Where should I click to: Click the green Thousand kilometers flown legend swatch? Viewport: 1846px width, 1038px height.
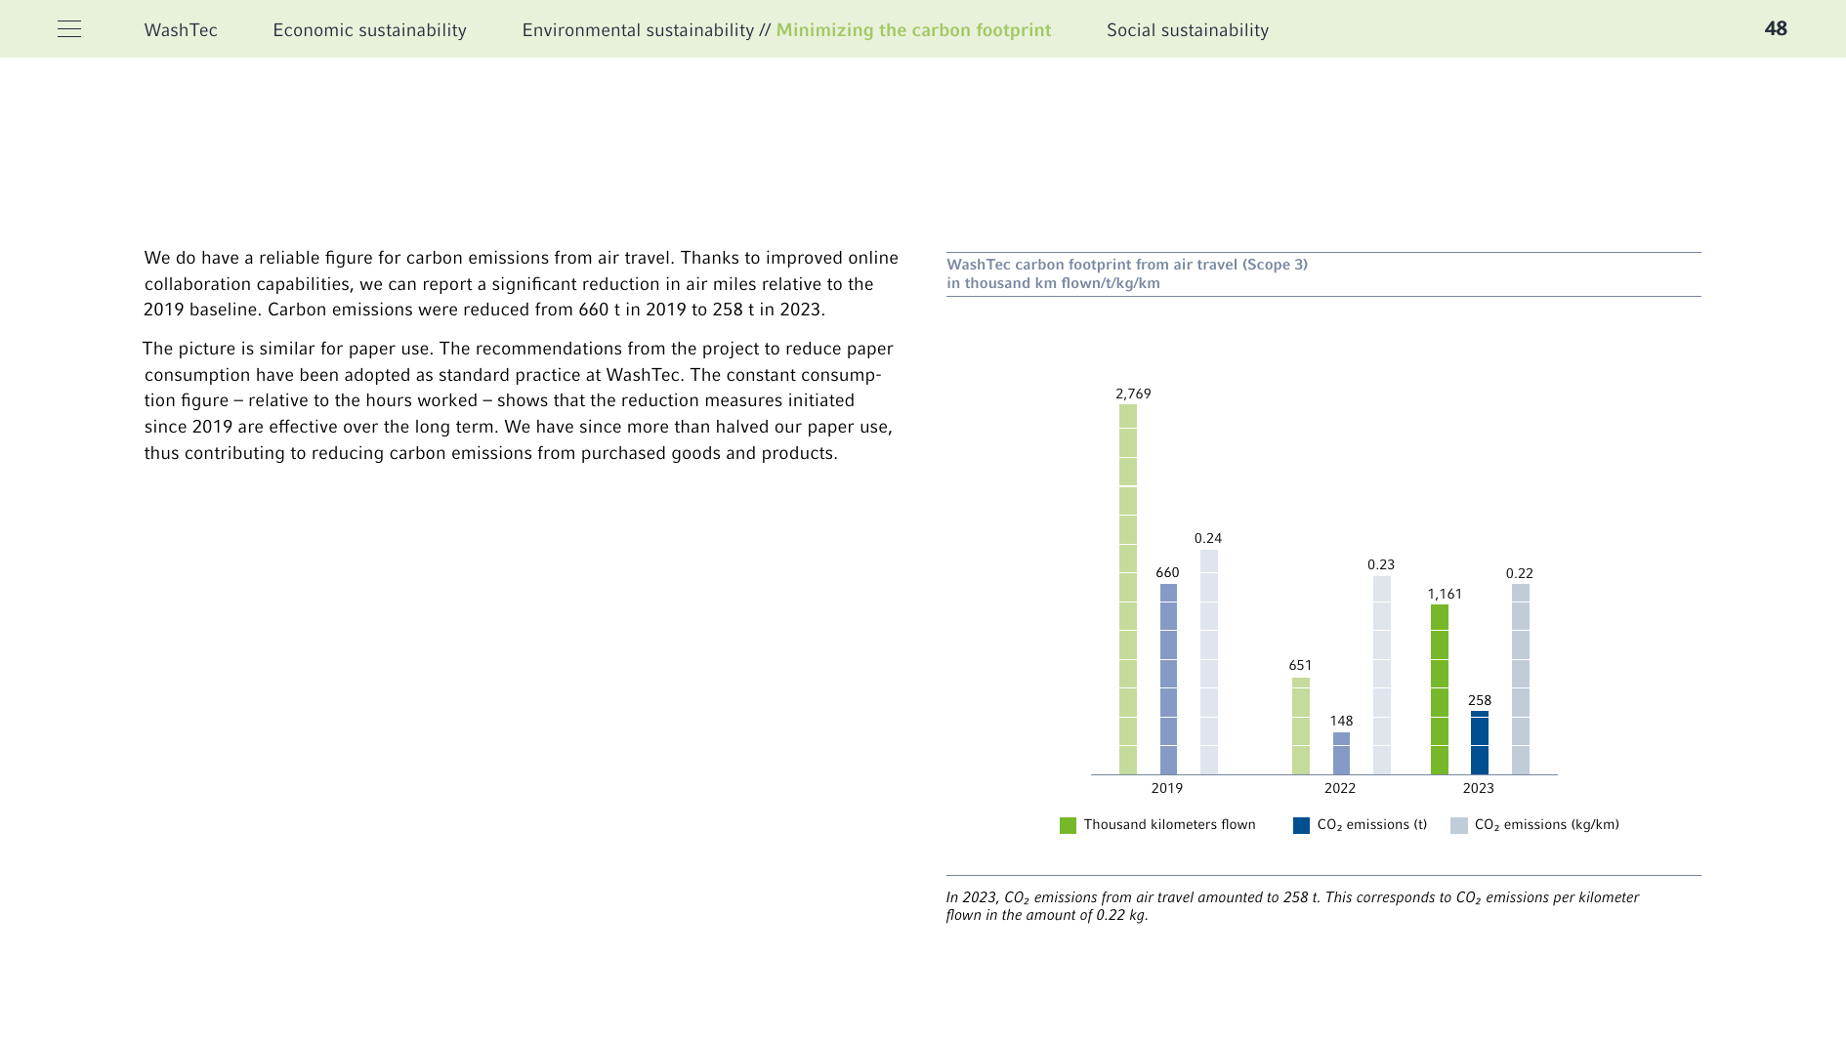[1068, 825]
